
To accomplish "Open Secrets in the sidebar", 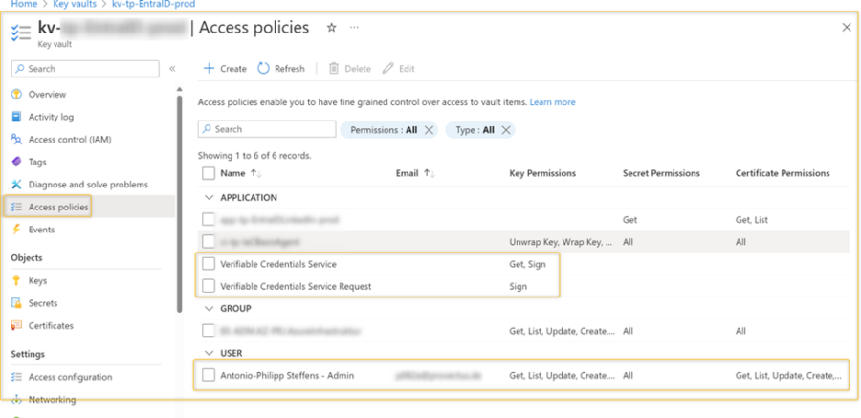I will 43,302.
